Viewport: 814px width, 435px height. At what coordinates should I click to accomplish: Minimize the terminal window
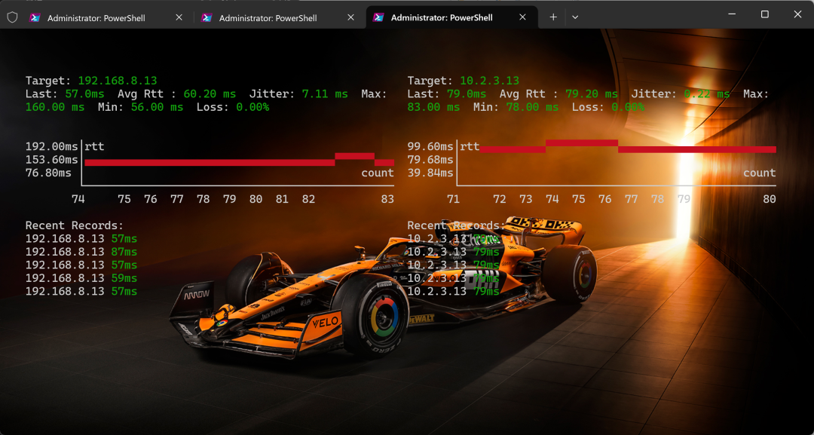coord(732,14)
